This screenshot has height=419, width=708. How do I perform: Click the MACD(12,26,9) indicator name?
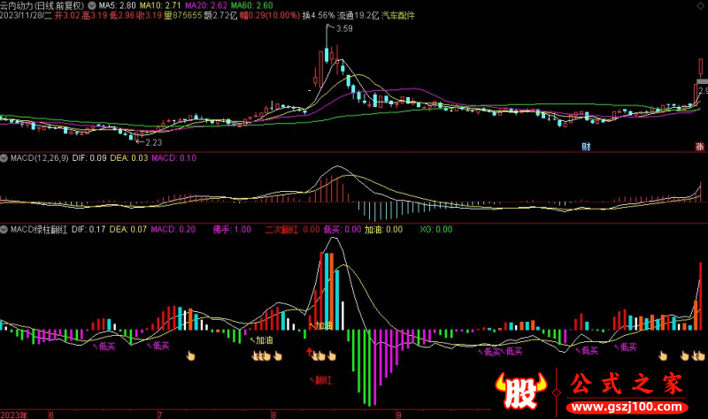pyautogui.click(x=39, y=158)
